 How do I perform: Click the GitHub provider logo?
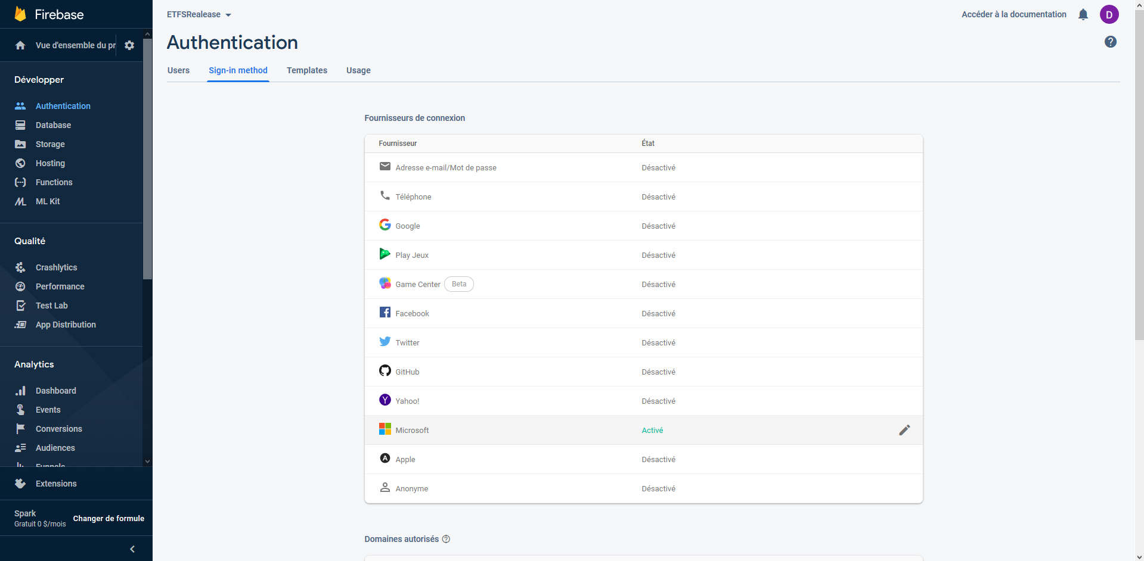[x=385, y=370]
